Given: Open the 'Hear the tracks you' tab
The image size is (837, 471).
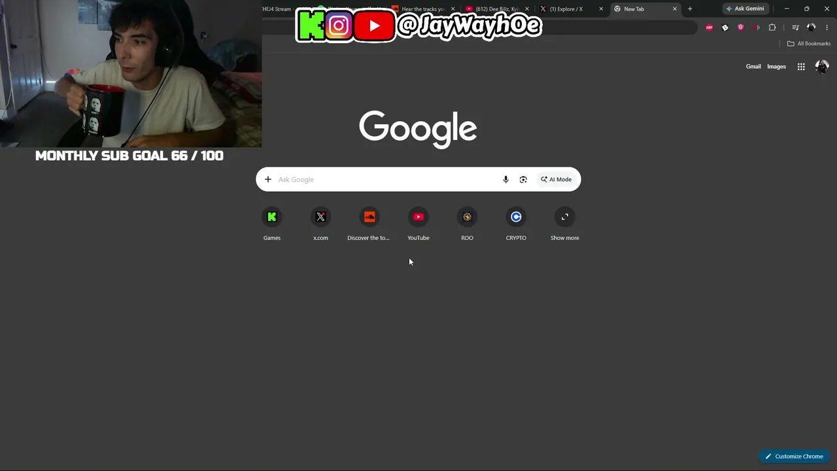Looking at the screenshot, I should (422, 9).
